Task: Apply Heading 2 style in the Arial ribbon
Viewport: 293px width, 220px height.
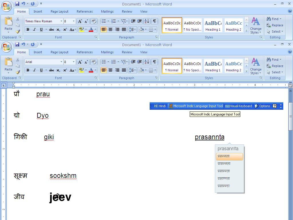Action: click(x=233, y=66)
